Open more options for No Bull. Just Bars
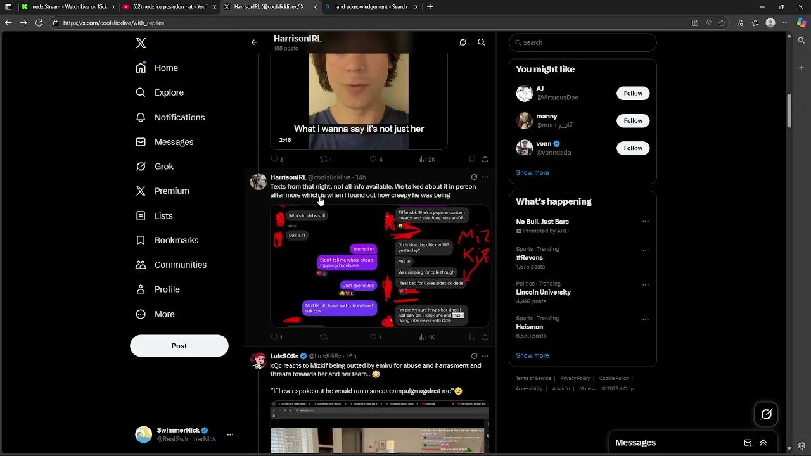 click(646, 222)
